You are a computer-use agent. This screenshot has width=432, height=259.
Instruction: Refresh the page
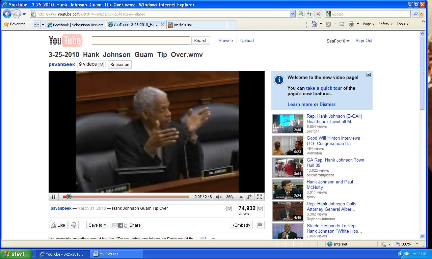click(x=309, y=14)
